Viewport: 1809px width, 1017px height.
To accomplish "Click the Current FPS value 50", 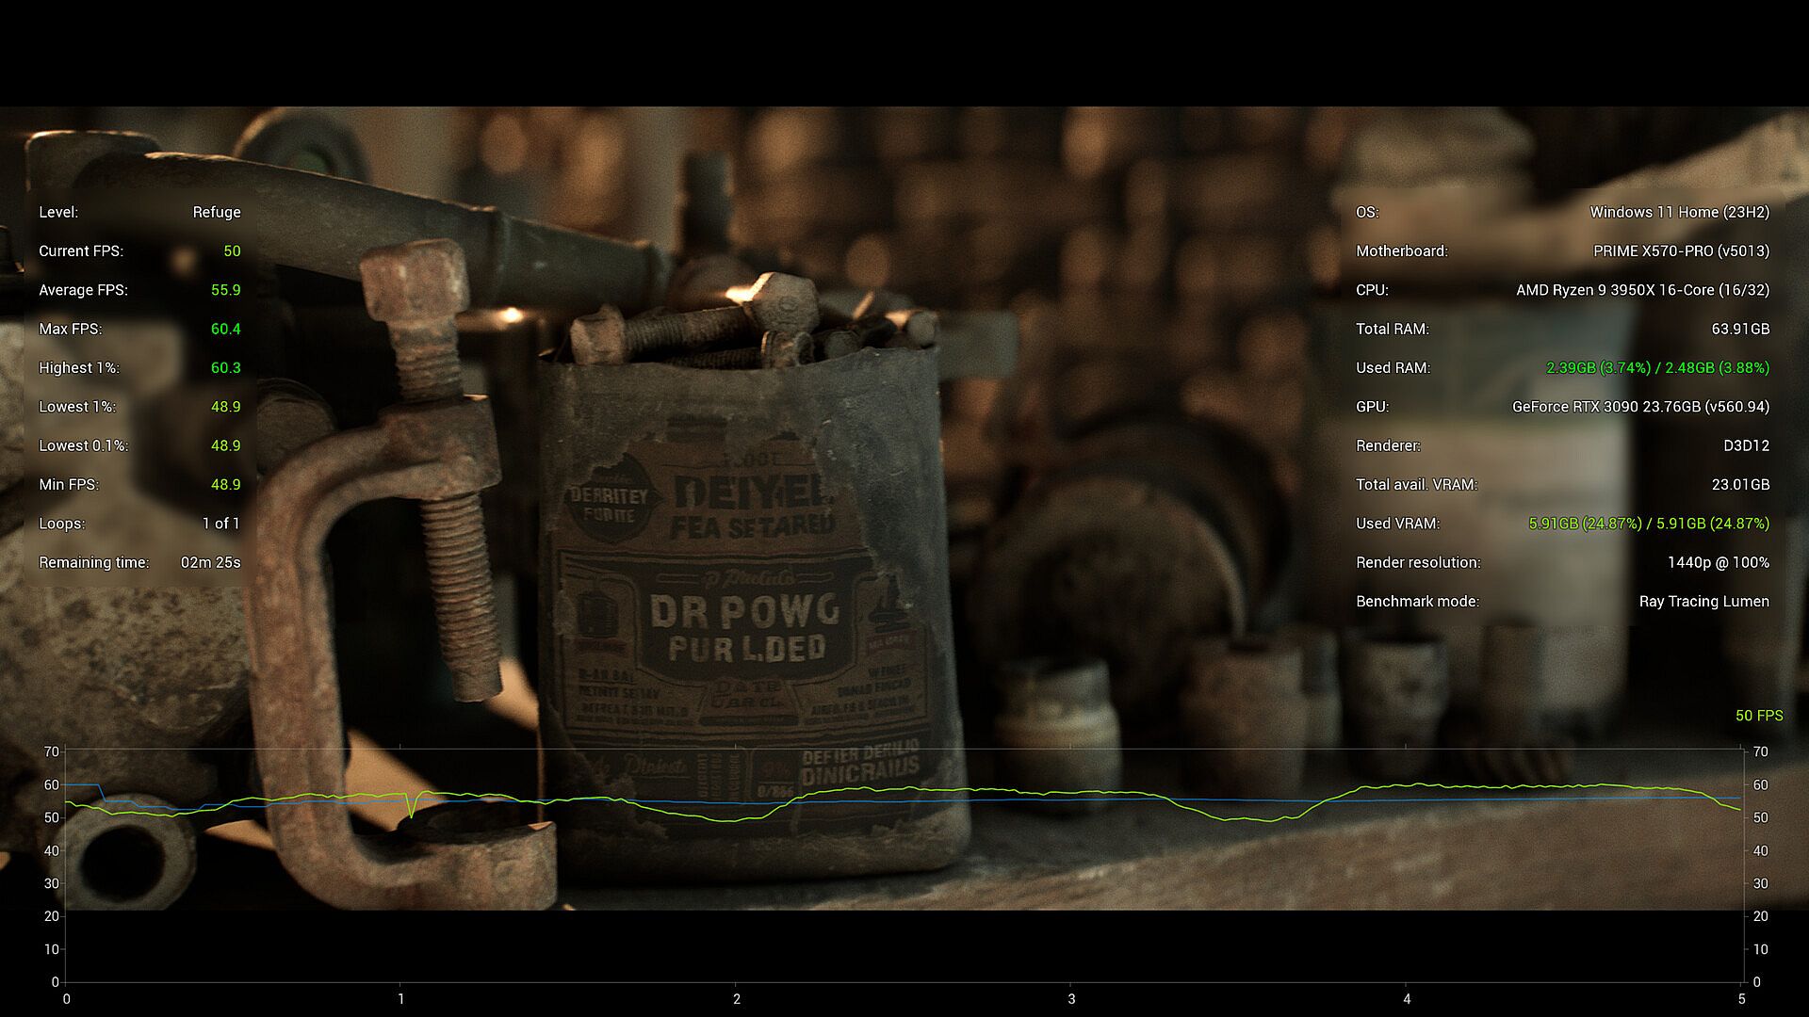I will [x=232, y=251].
